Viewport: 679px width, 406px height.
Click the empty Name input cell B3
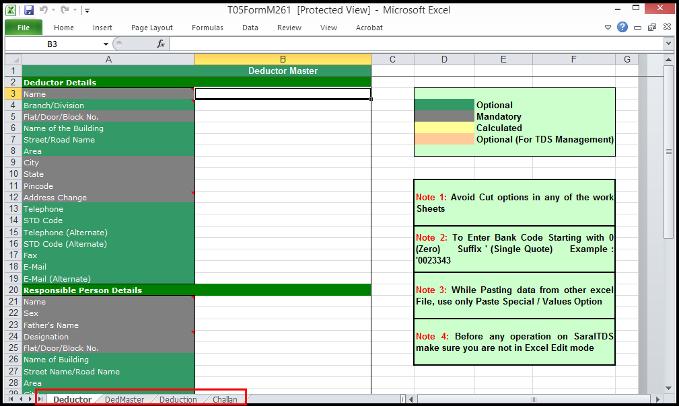tap(283, 94)
